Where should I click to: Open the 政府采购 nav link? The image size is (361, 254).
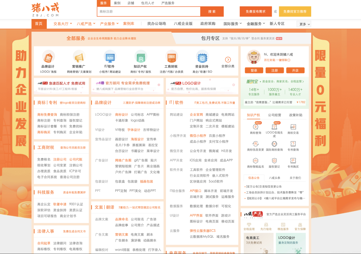tap(208, 24)
